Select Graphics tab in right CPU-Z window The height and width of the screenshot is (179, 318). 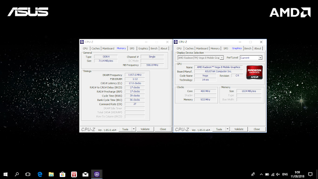point(237,48)
